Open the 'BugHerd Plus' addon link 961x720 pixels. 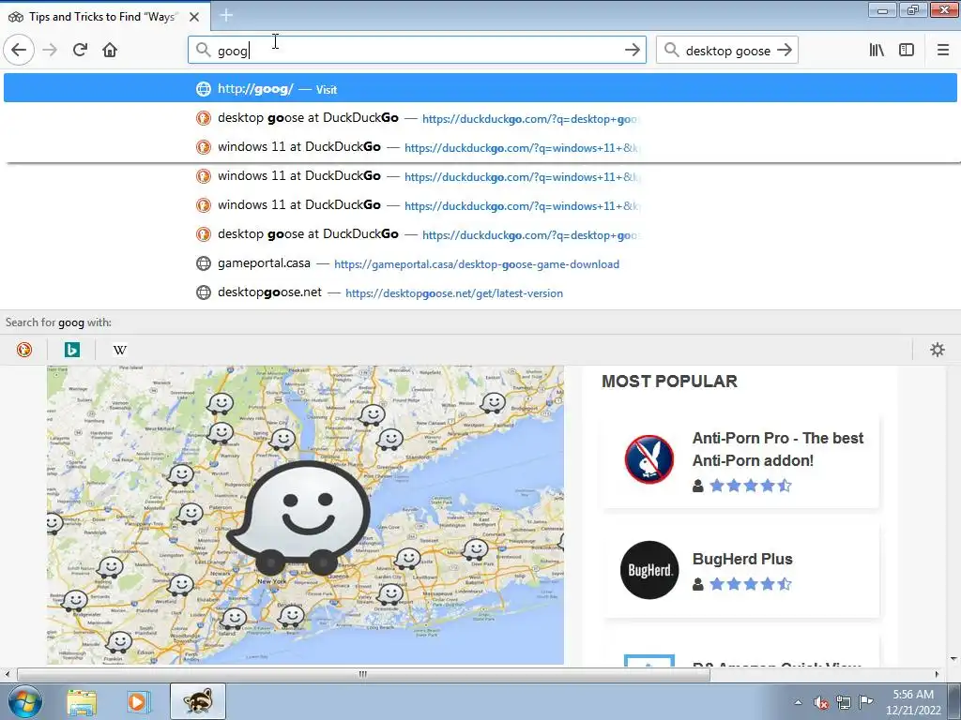[x=742, y=559]
